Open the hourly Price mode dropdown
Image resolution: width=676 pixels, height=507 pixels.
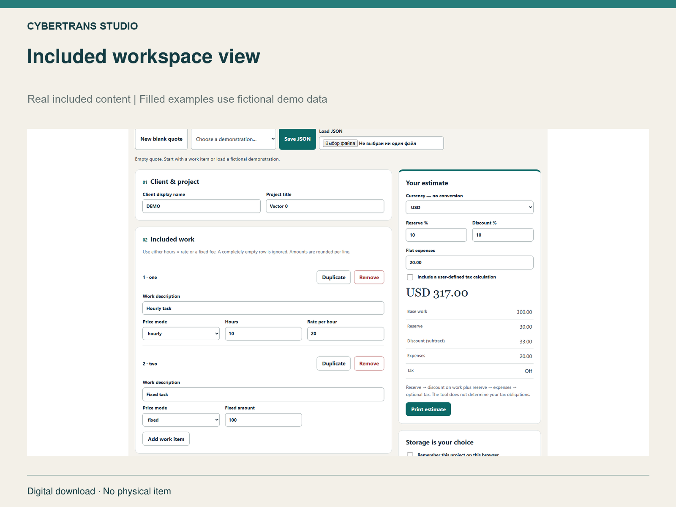[x=181, y=334]
